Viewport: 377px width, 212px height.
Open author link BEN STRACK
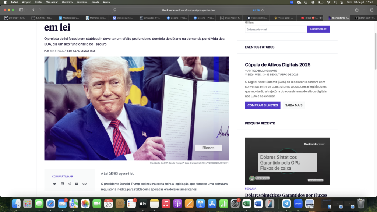(x=57, y=51)
